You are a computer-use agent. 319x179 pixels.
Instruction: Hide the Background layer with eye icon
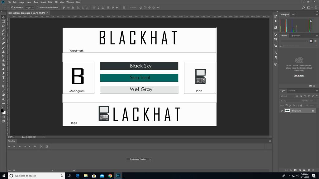[282, 111]
